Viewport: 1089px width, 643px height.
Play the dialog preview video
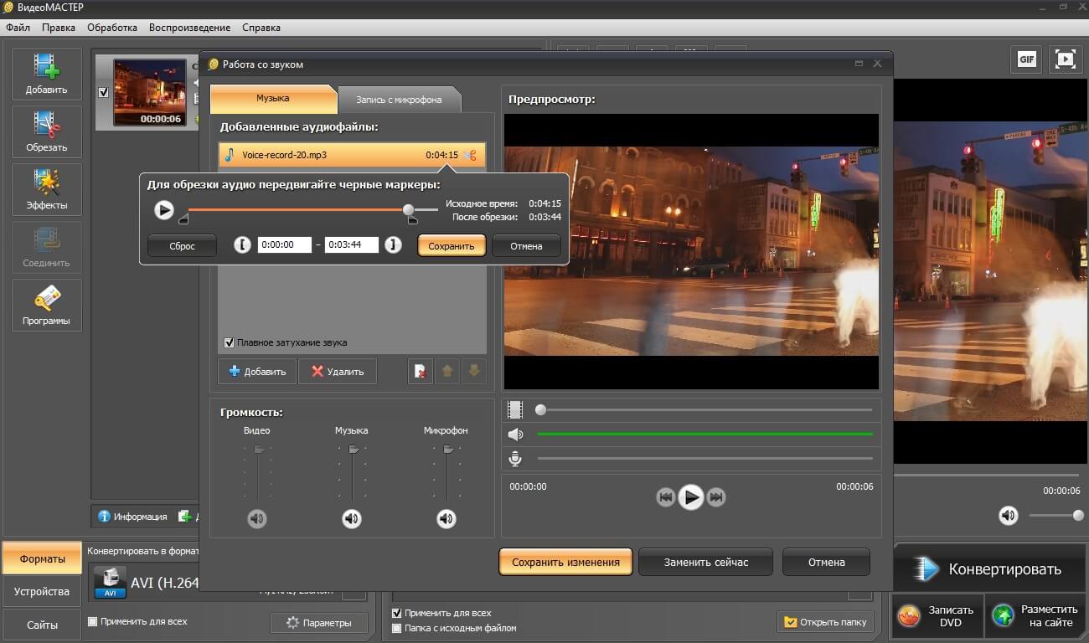(x=690, y=497)
